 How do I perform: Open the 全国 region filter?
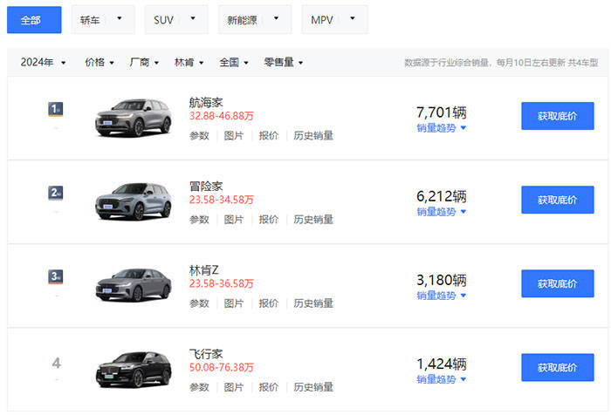coord(234,62)
